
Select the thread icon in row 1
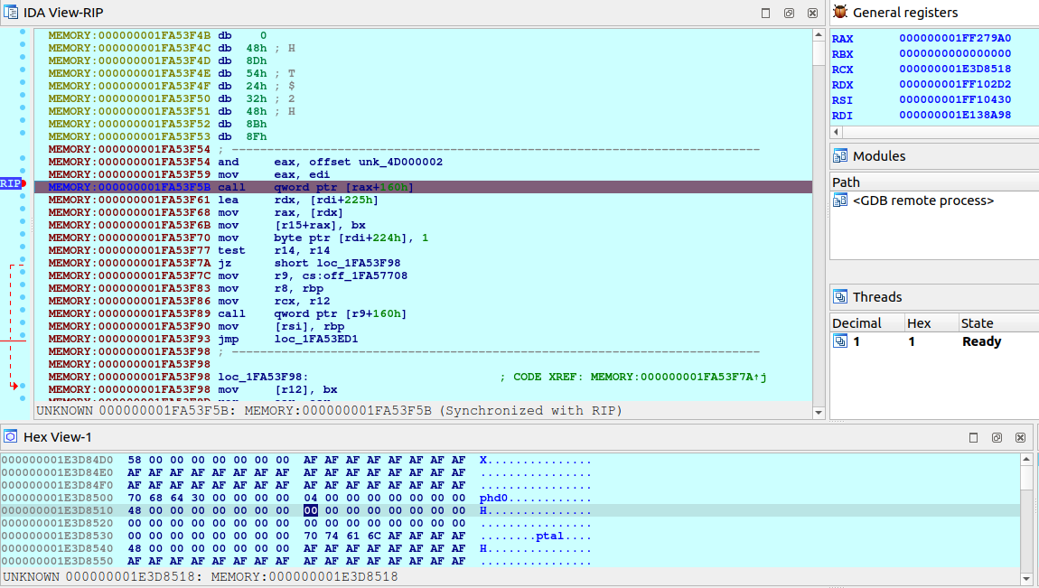(840, 341)
